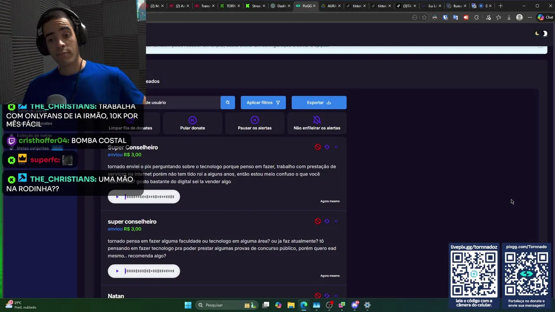Image resolution: width=555 pixels, height=312 pixels.
Task: Replay the second super conselheiro alert
Action: click(x=327, y=221)
